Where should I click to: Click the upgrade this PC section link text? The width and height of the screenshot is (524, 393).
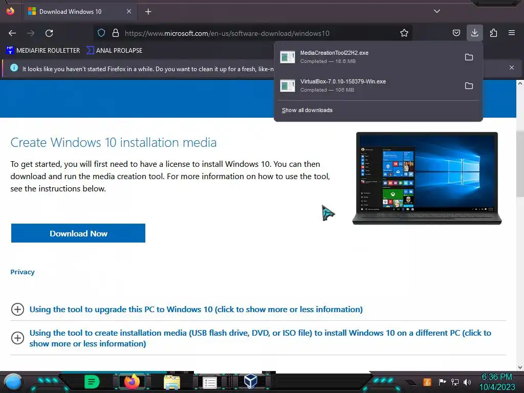(196, 310)
